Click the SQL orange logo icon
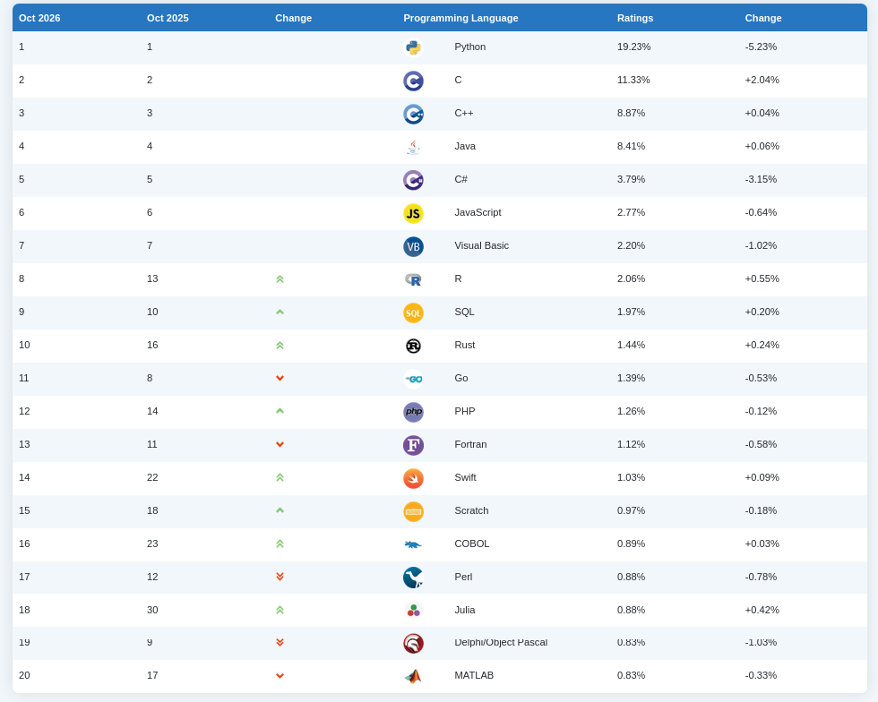This screenshot has width=878, height=702. click(x=413, y=312)
